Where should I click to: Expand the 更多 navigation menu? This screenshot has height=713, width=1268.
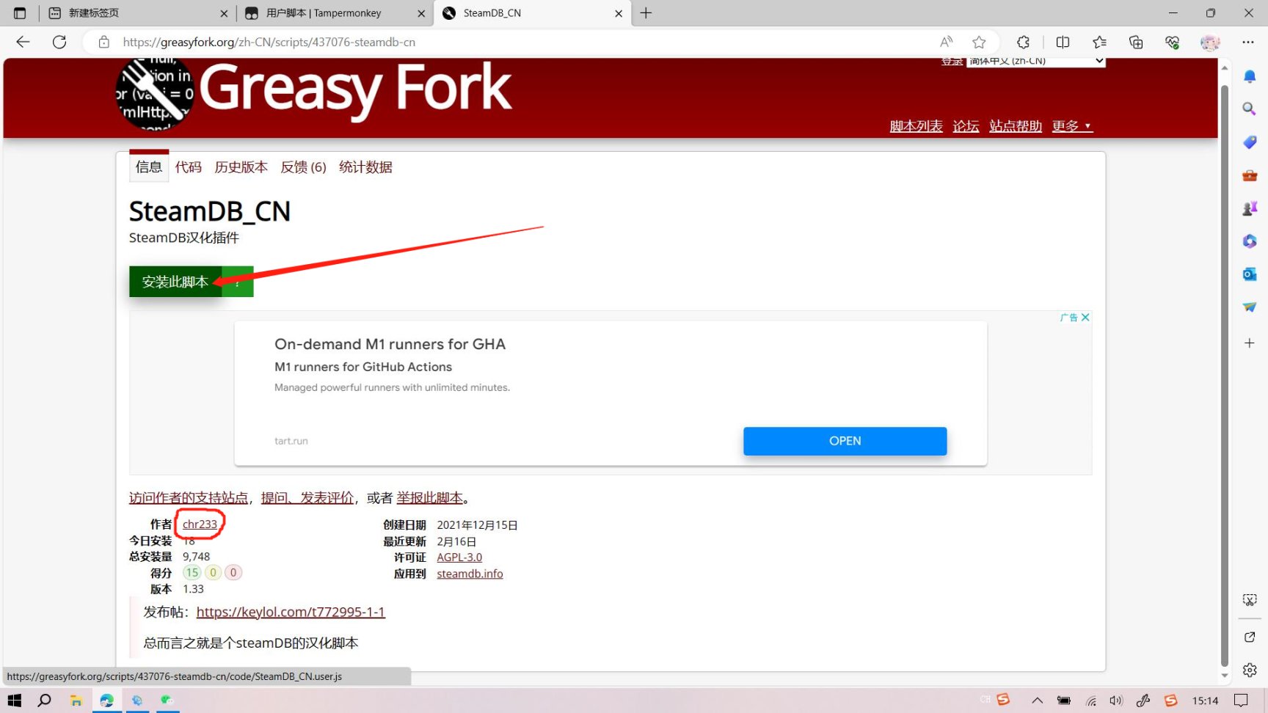(x=1072, y=126)
